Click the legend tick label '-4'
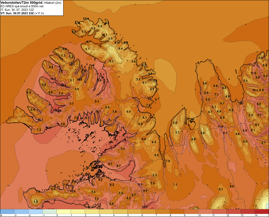Image resolution: width=269 pixels, height=217 pixels. [1, 215]
